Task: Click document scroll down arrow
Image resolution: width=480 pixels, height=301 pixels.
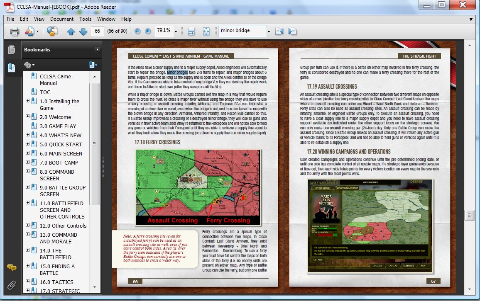Action: (470, 289)
